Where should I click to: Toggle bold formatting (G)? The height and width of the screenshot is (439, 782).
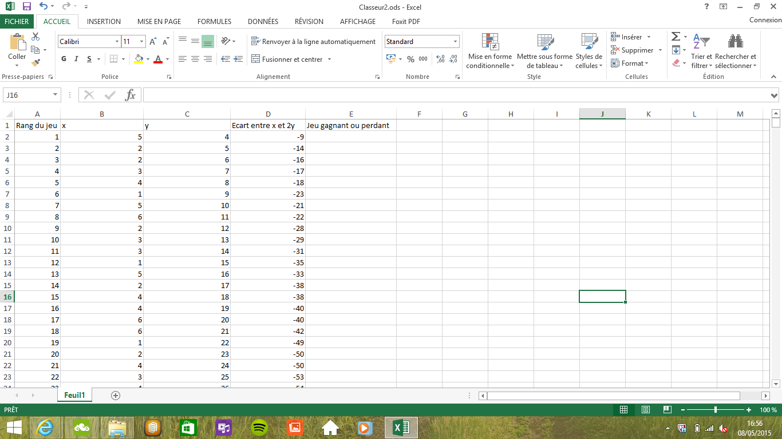click(x=64, y=59)
